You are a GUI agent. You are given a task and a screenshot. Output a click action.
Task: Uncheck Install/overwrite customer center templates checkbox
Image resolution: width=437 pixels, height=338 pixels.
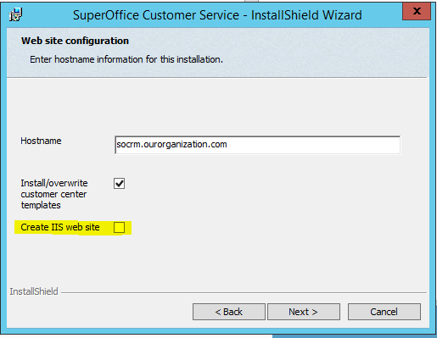[119, 184]
